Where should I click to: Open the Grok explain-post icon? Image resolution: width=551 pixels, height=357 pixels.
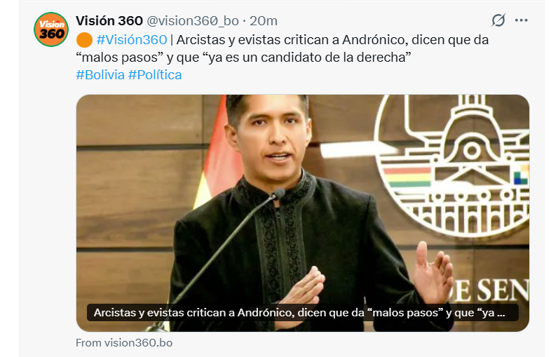tap(498, 20)
